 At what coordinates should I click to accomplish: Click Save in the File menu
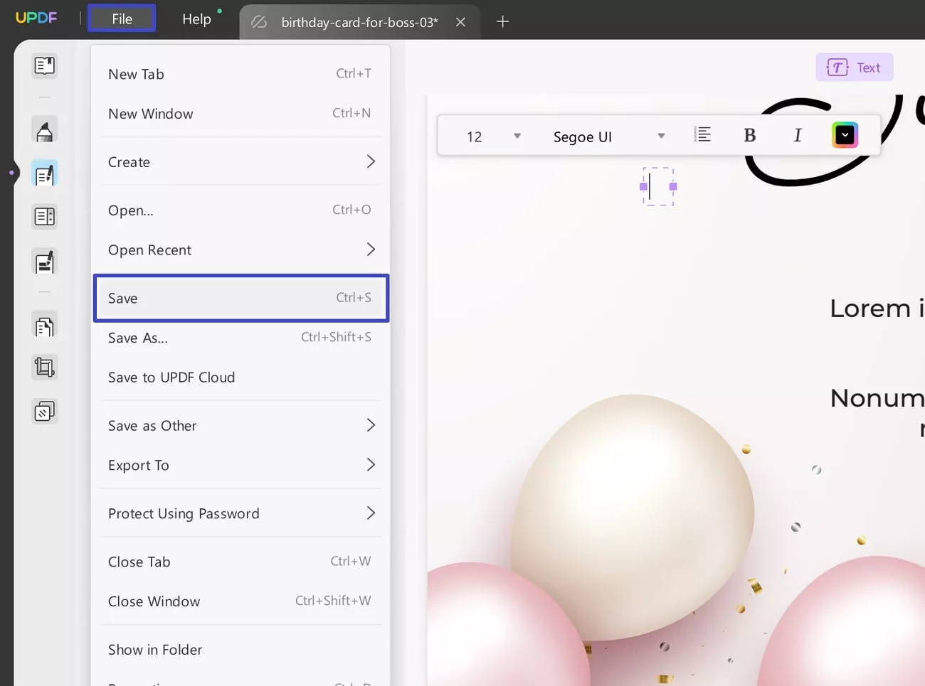pos(240,298)
